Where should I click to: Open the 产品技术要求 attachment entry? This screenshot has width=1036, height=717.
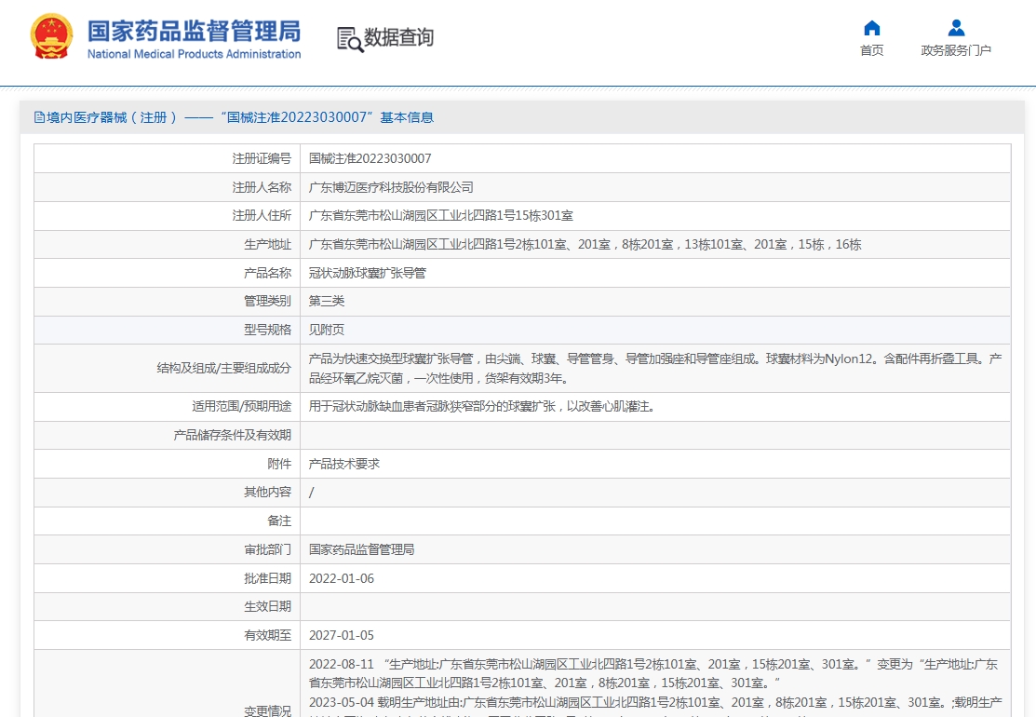point(344,464)
